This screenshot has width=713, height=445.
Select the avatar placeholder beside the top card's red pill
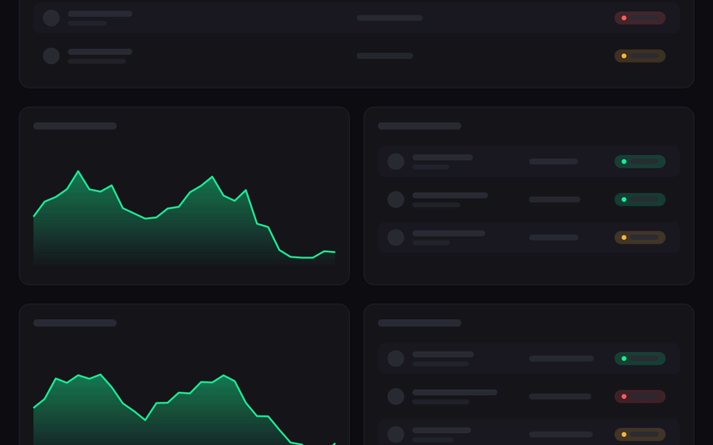coord(51,18)
